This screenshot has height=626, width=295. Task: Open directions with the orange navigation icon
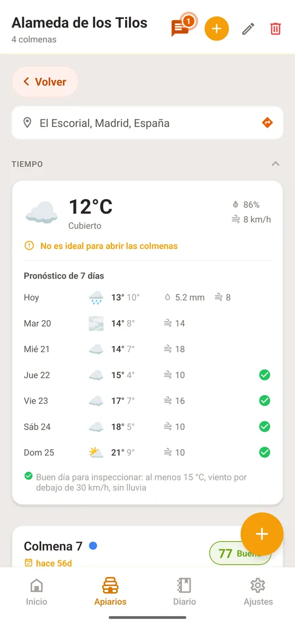(267, 123)
